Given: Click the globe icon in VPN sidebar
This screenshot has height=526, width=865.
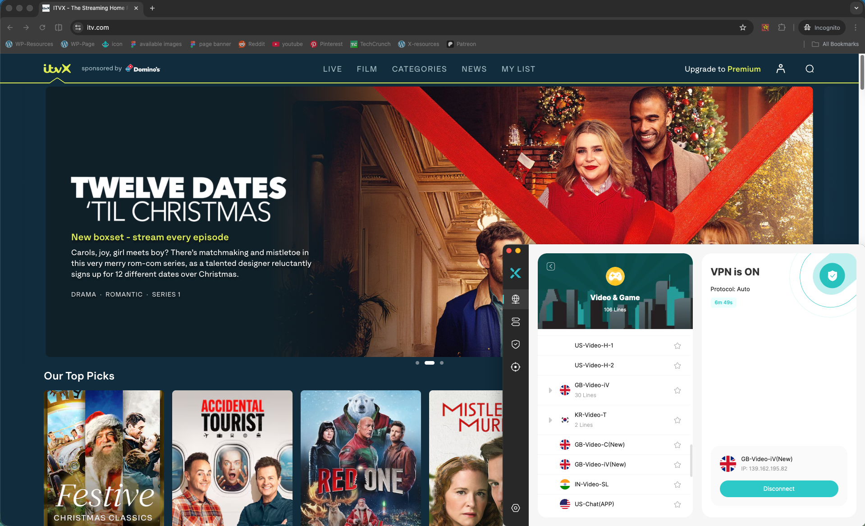Looking at the screenshot, I should (x=516, y=299).
